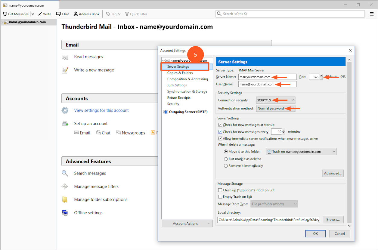Click the Quick Filter funnel icon

pyautogui.click(x=127, y=14)
